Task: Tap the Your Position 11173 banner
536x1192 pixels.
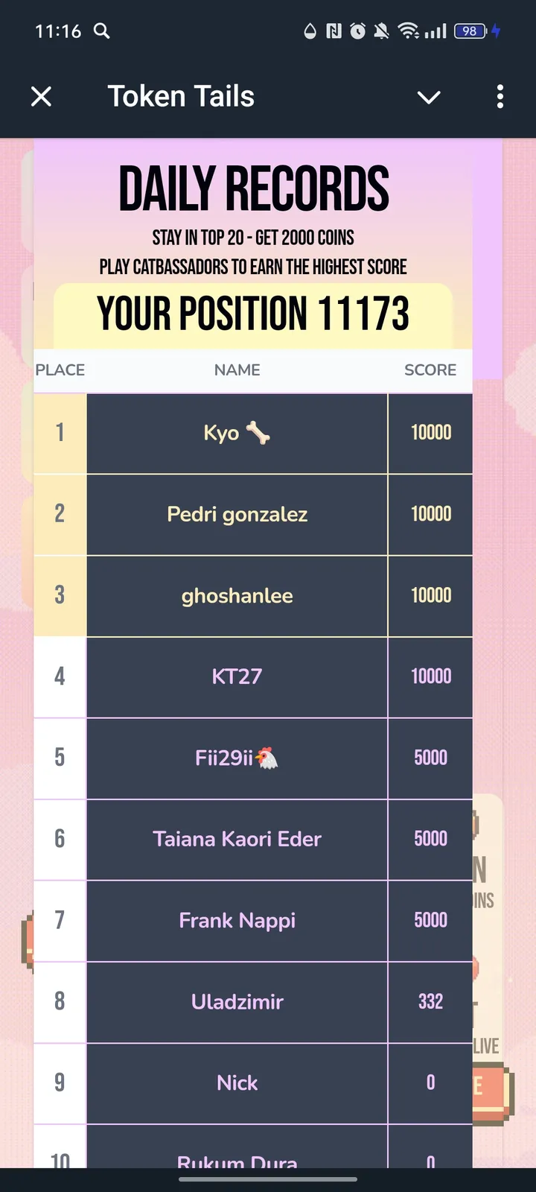Action: (x=253, y=314)
